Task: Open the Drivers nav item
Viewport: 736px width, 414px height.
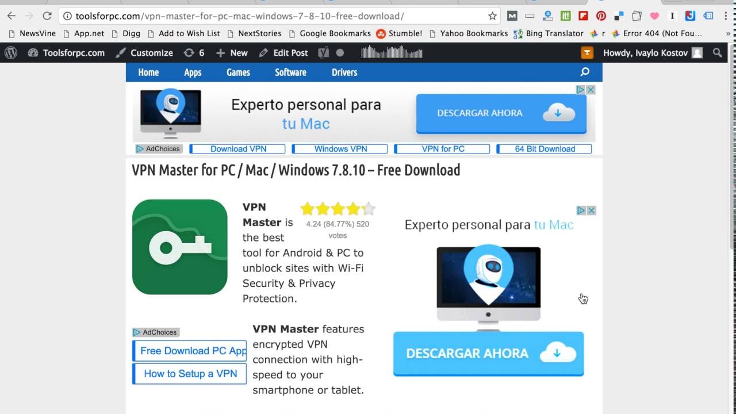Action: [344, 72]
